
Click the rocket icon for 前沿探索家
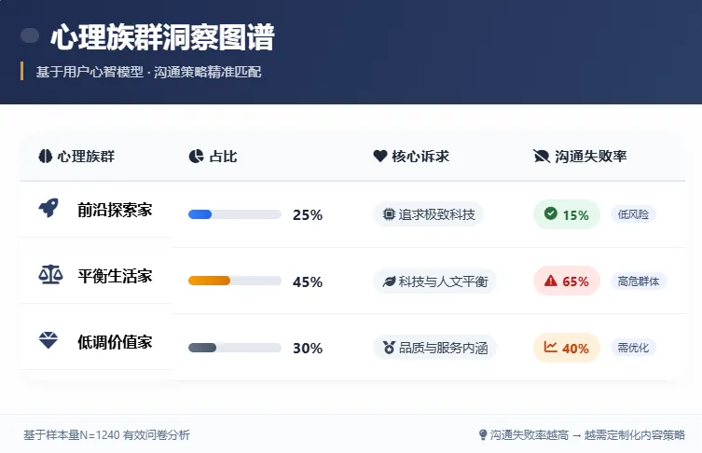pos(48,210)
